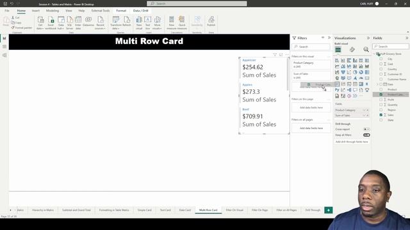Toggle Keep all filters switch

[x=366, y=135]
